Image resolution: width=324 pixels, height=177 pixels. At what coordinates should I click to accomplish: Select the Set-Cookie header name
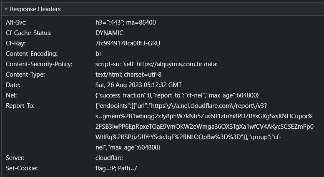(x=22, y=168)
